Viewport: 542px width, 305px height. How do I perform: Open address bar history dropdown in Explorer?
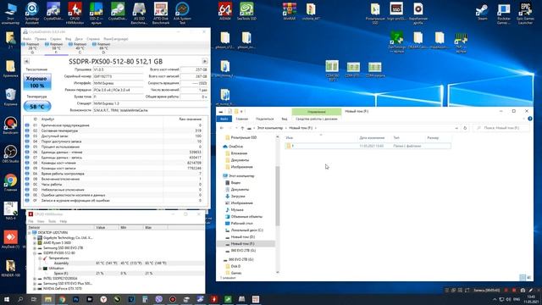456,128
